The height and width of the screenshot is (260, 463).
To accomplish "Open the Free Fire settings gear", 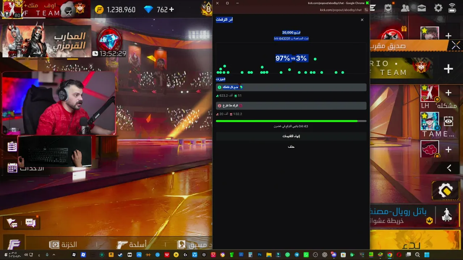I will (438, 8).
